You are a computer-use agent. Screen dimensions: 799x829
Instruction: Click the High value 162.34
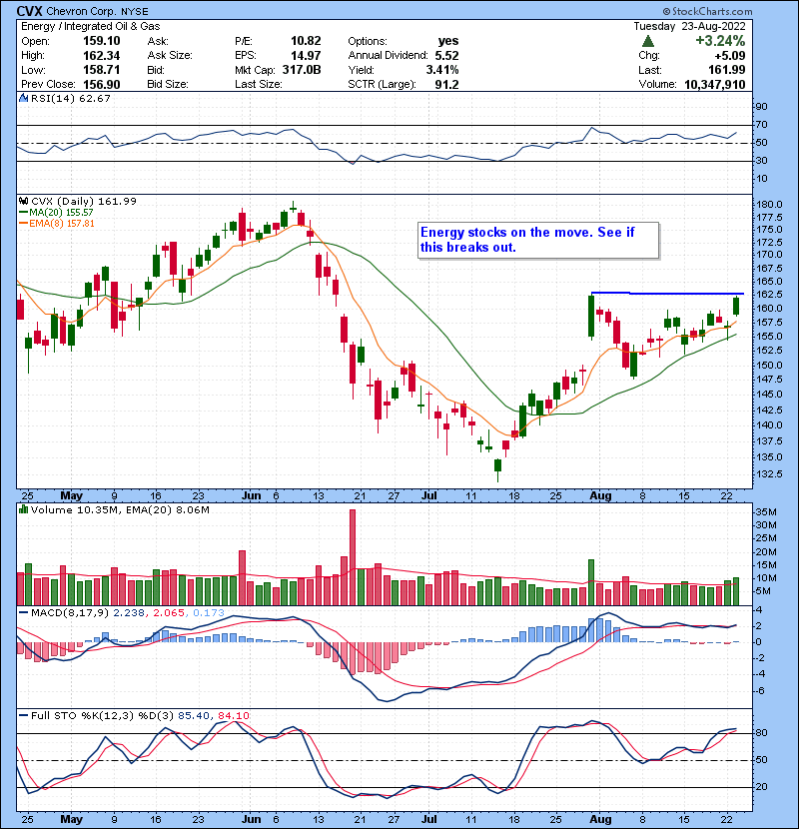tap(102, 56)
